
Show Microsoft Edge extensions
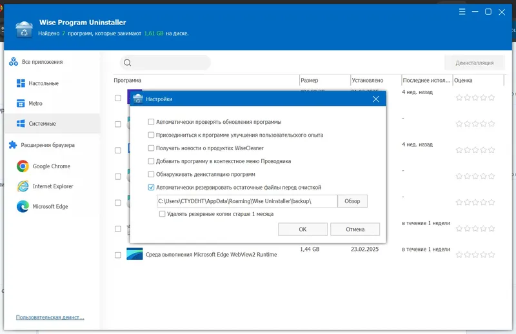(x=43, y=206)
